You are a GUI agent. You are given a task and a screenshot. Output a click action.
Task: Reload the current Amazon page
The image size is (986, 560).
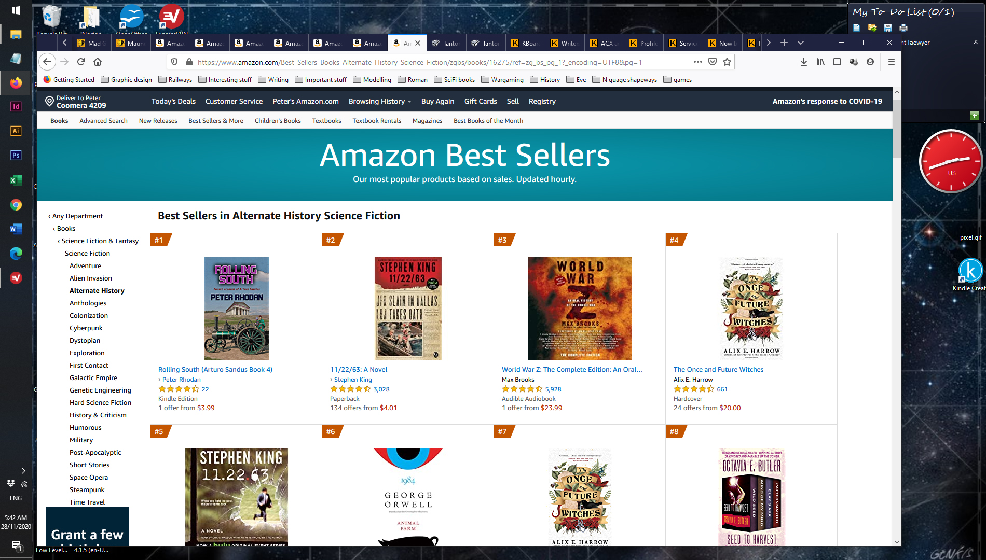(81, 62)
